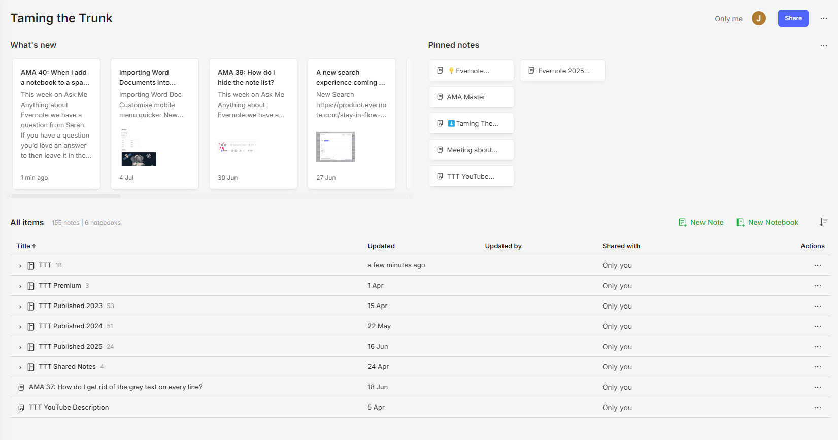Image resolution: width=838 pixels, height=440 pixels.
Task: Click the Updated column header
Action: [381, 246]
